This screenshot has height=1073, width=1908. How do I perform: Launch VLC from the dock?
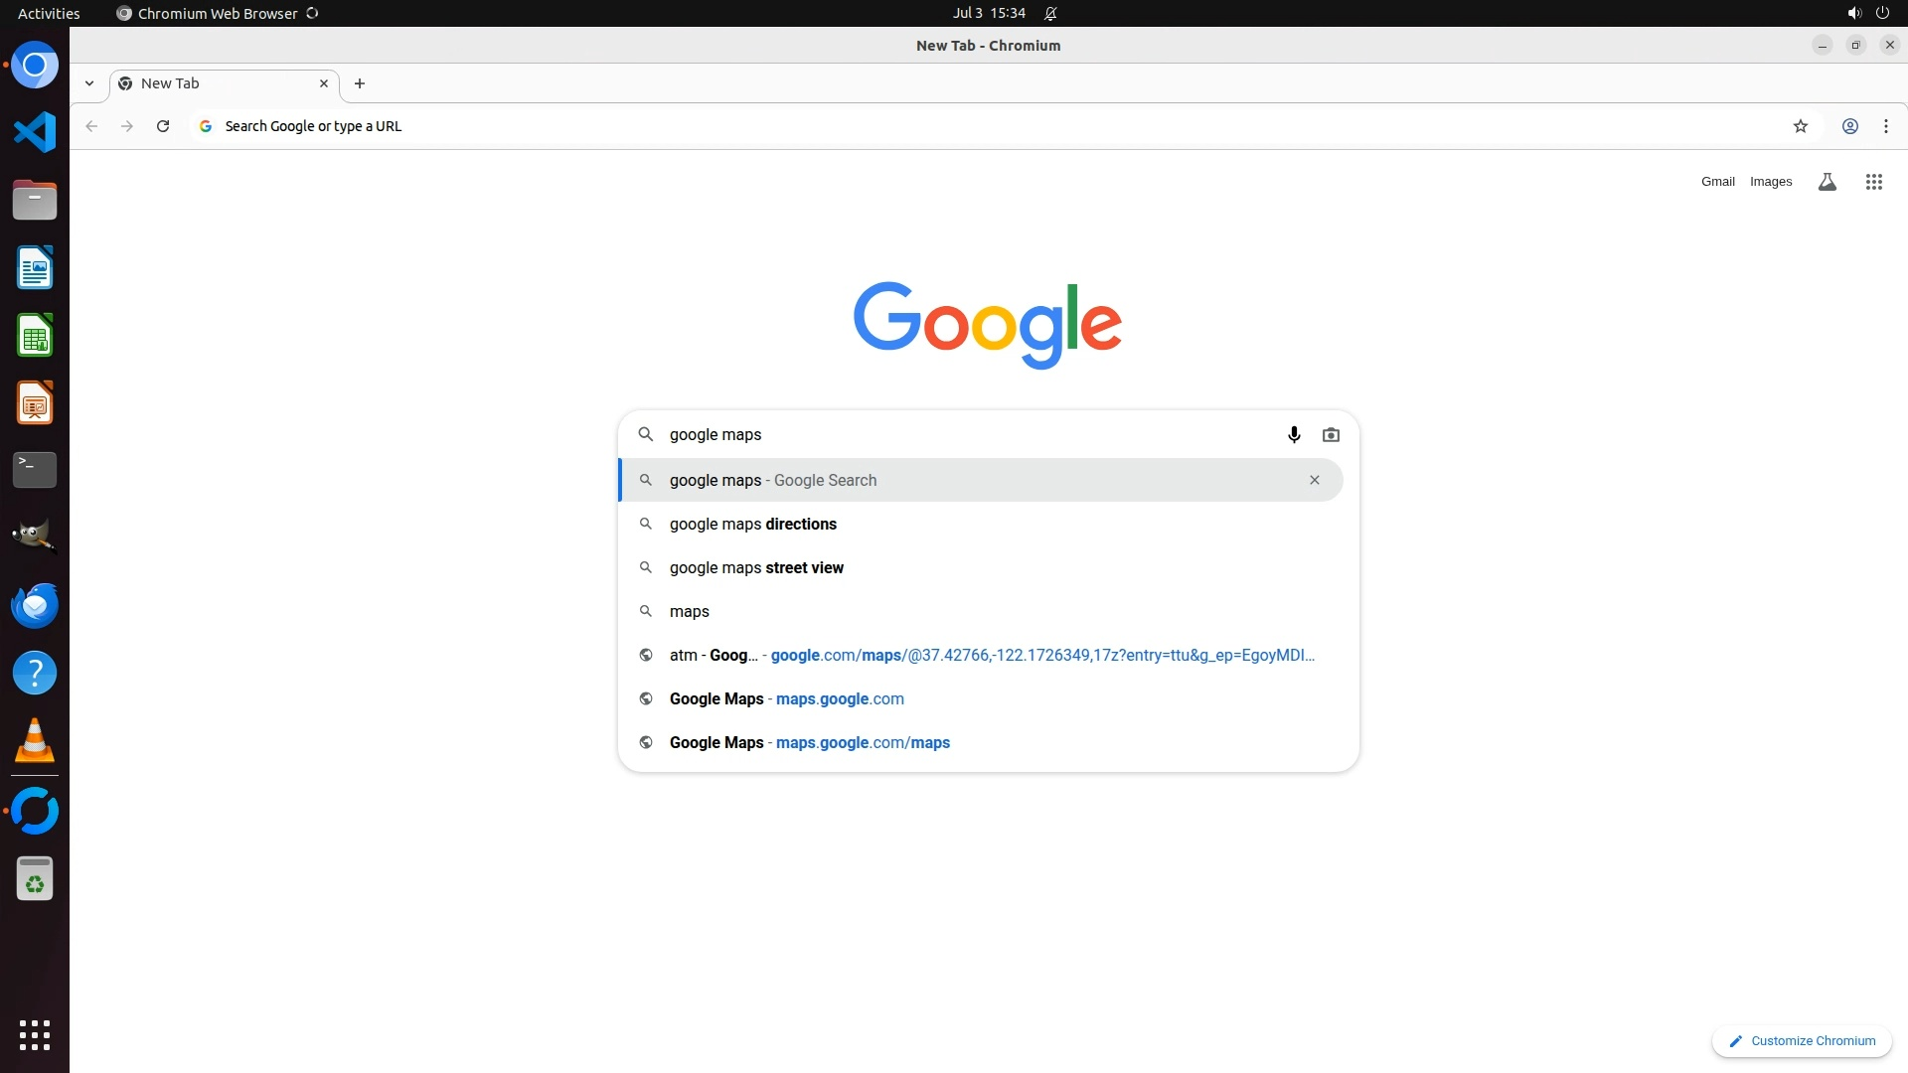[x=35, y=741]
